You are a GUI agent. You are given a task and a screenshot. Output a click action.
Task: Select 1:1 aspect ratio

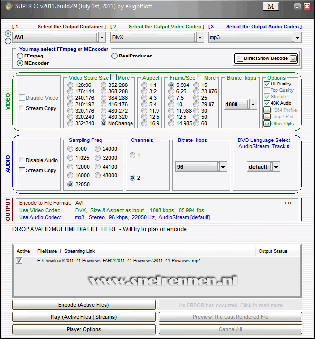click(x=144, y=85)
